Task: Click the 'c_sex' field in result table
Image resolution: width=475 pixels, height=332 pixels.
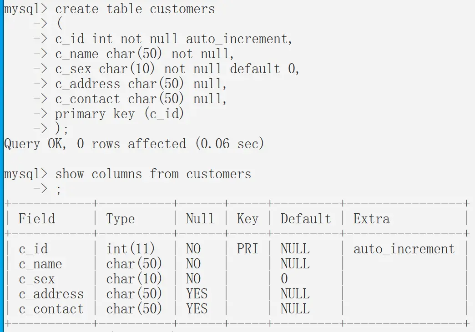Action: (x=36, y=279)
